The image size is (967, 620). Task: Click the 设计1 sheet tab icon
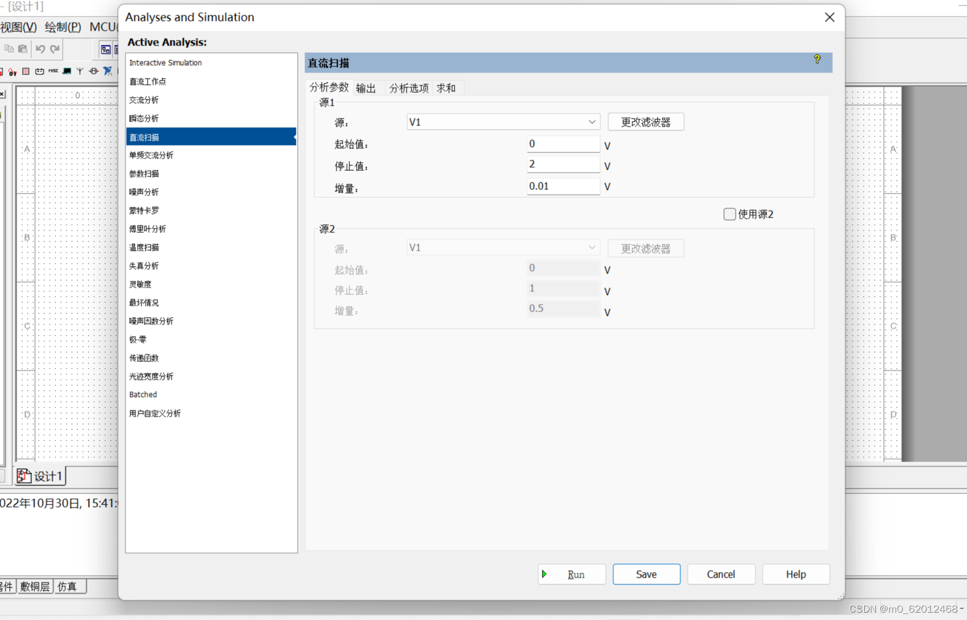point(23,476)
